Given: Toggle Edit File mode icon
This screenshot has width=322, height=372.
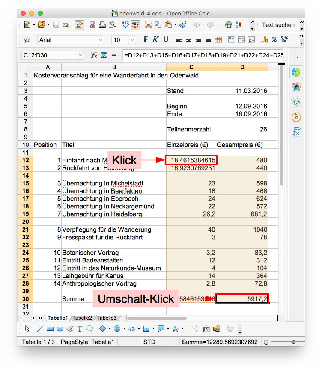Looking at the screenshot, I should click(79, 25).
